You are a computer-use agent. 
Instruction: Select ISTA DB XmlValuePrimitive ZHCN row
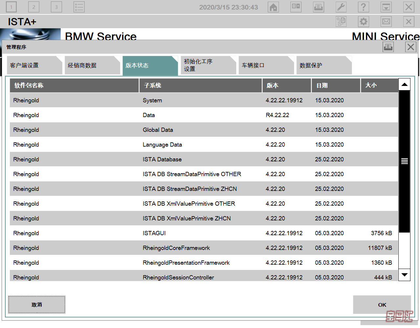[204, 218]
